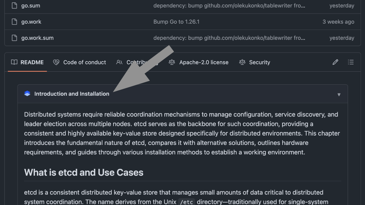Open the README outline list icon
The image size is (365, 205).
[351, 62]
